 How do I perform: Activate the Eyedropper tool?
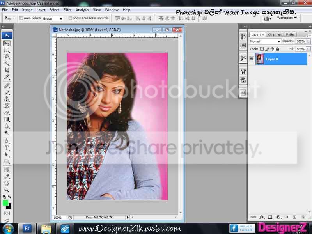coord(7,176)
